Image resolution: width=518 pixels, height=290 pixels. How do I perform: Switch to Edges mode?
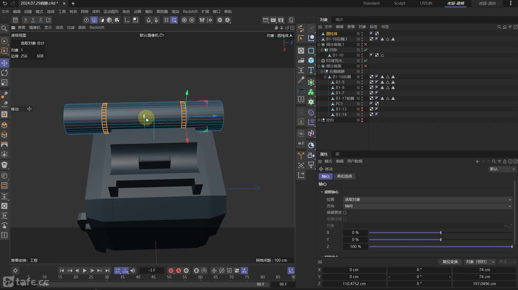click(94, 20)
